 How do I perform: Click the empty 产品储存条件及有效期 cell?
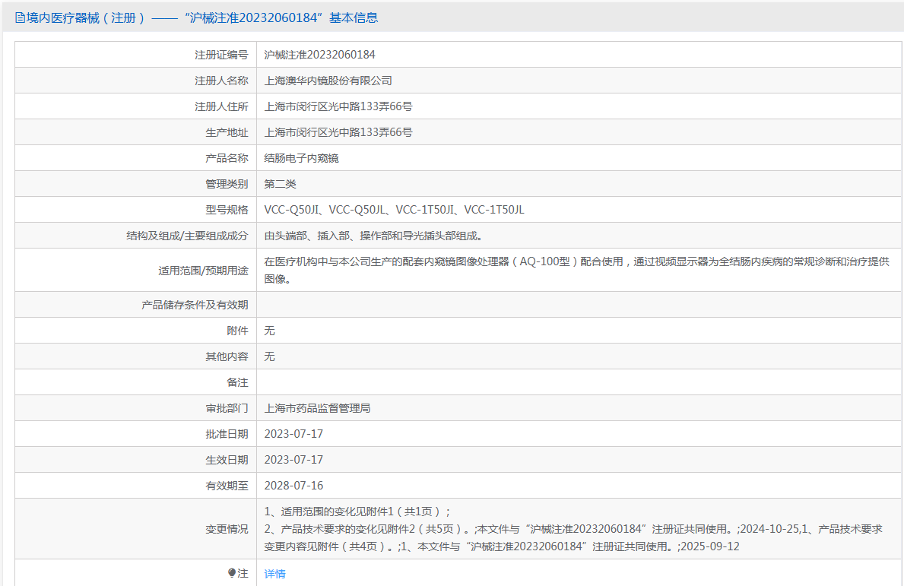[578, 305]
